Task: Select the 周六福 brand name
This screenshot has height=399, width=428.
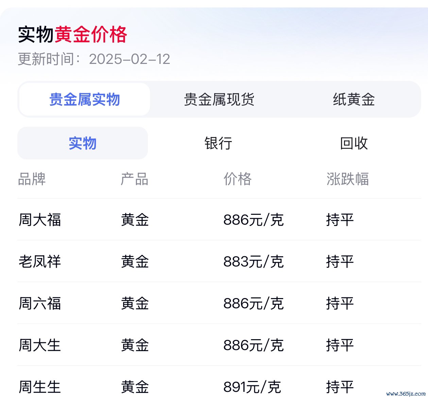Action: click(x=40, y=303)
